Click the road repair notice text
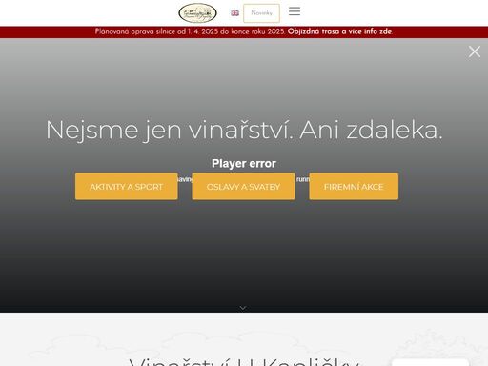488x366 pixels. (x=190, y=31)
